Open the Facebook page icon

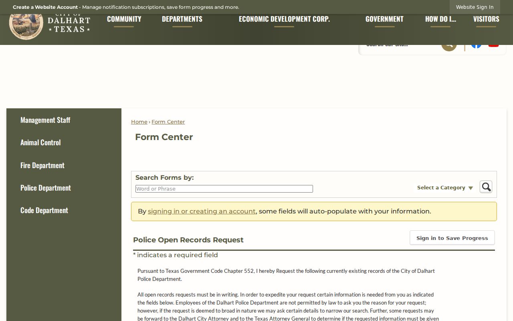(x=476, y=46)
